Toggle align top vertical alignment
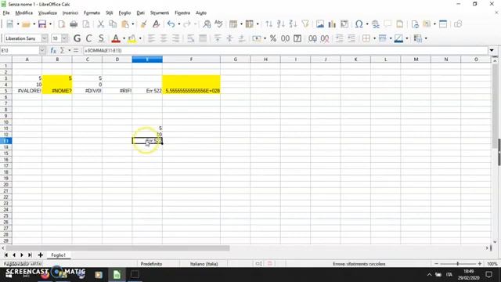This screenshot has height=282, width=501. [x=218, y=38]
